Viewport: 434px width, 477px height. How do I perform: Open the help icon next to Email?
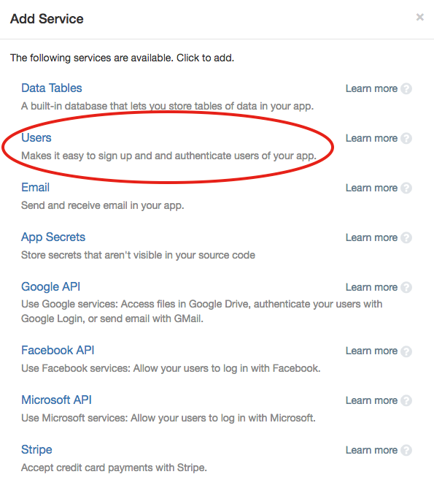[406, 188]
